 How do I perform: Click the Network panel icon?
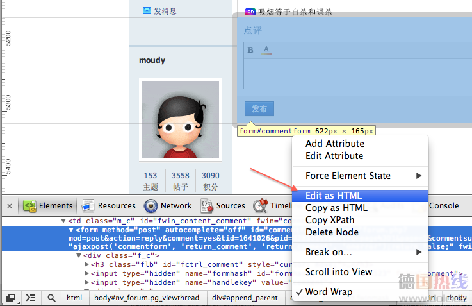tap(151, 206)
